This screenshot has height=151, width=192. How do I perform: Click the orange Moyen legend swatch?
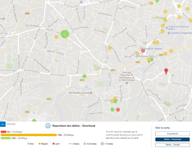pos(40,144)
